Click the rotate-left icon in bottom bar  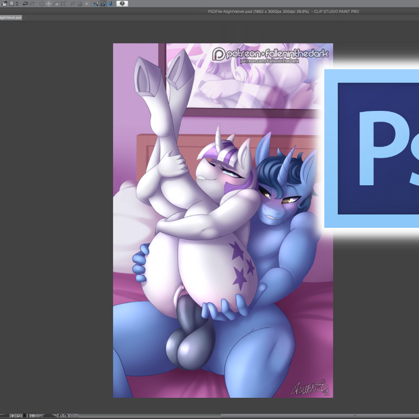point(60,416)
